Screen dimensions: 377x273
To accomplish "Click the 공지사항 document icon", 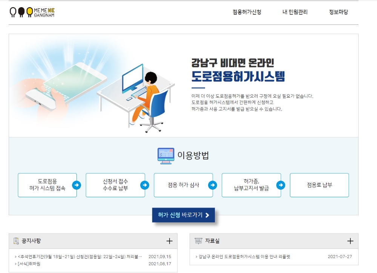I will pyautogui.click(x=16, y=241).
